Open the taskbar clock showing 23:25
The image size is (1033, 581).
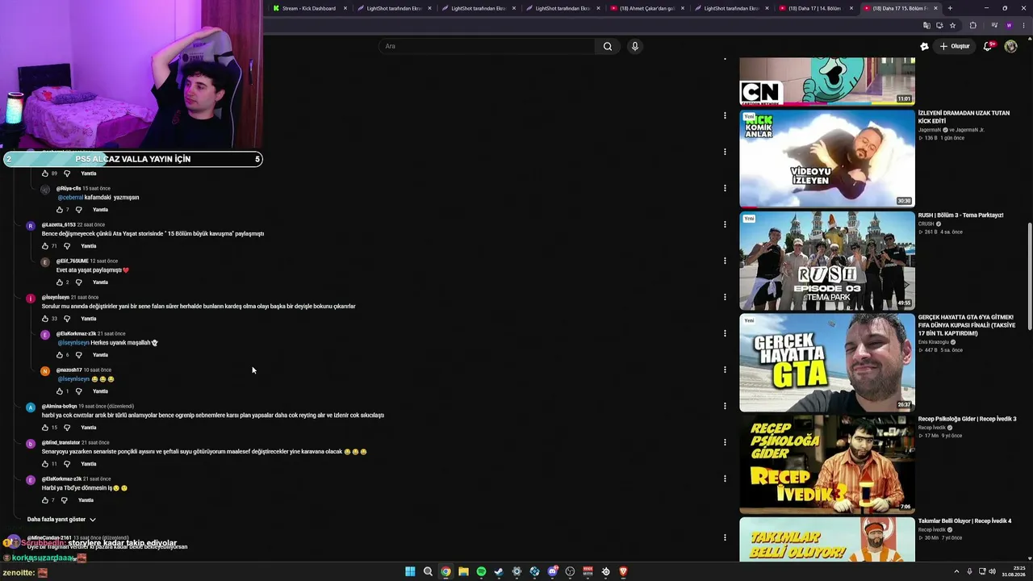[1012, 571]
